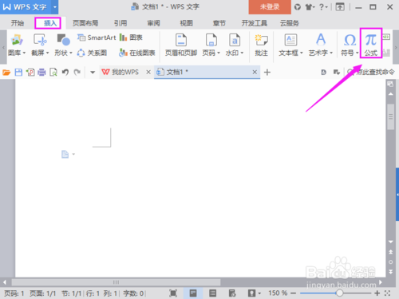
Task: Click the open folder icon in quick toolbar
Action: pos(6,72)
